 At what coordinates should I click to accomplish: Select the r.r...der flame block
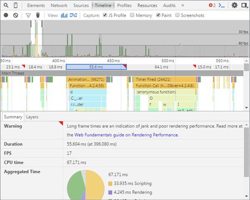85,105
